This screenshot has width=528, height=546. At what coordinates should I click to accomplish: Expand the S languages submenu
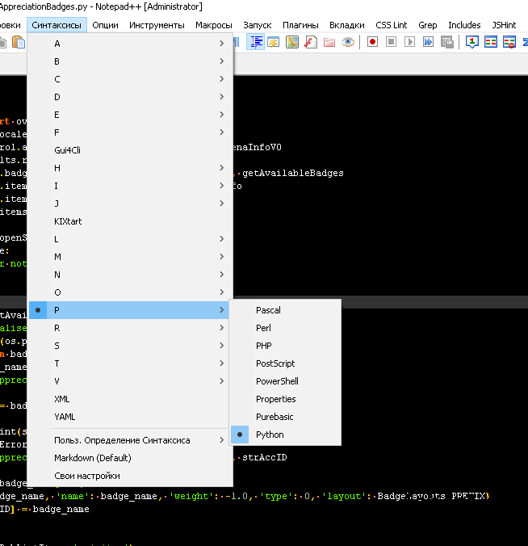tap(129, 346)
